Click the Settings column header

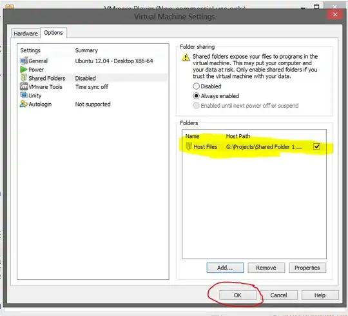pyautogui.click(x=30, y=50)
